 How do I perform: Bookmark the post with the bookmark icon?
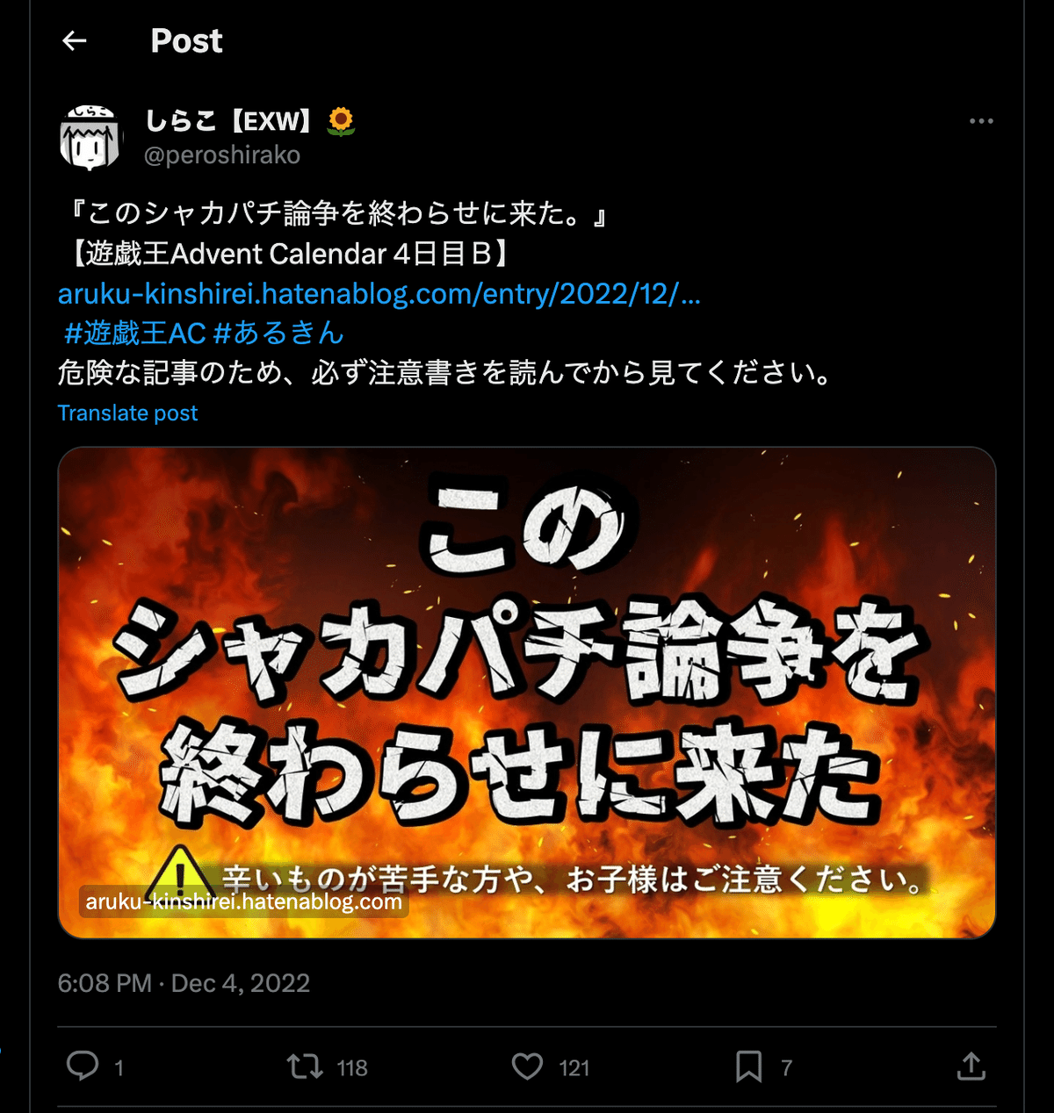click(x=748, y=1066)
